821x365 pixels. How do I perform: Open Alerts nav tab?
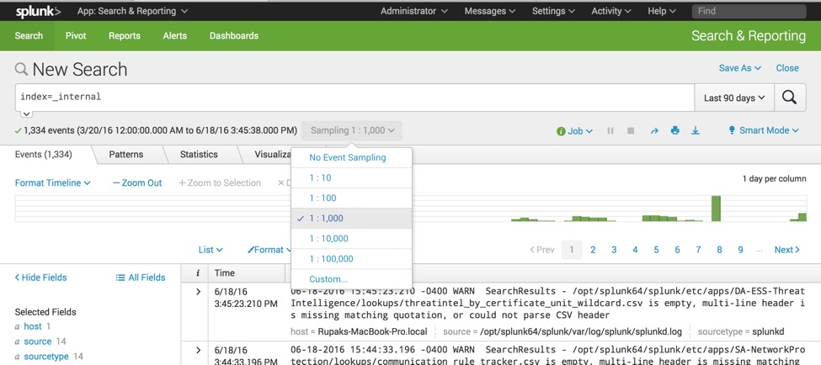[175, 35]
